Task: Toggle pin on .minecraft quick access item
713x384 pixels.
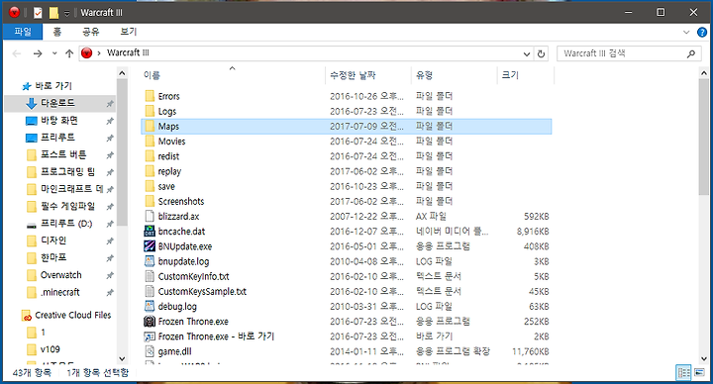Action: 110,293
